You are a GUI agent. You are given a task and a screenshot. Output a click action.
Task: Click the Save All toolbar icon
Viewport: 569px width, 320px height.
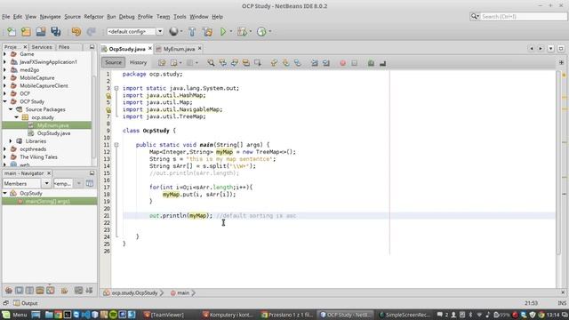pos(55,32)
